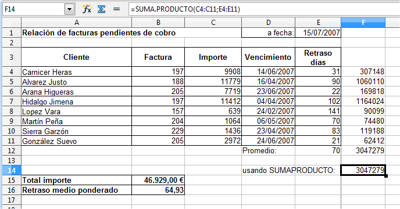
Task: Click the importe value 7719
Action: click(213, 92)
